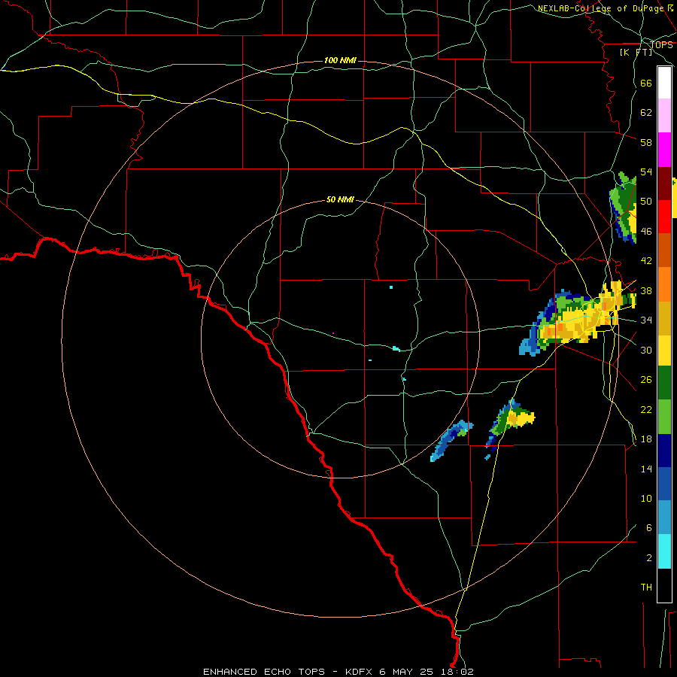Click the '50' legend value
Image resolution: width=677 pixels, height=677 pixels.
[x=646, y=202]
